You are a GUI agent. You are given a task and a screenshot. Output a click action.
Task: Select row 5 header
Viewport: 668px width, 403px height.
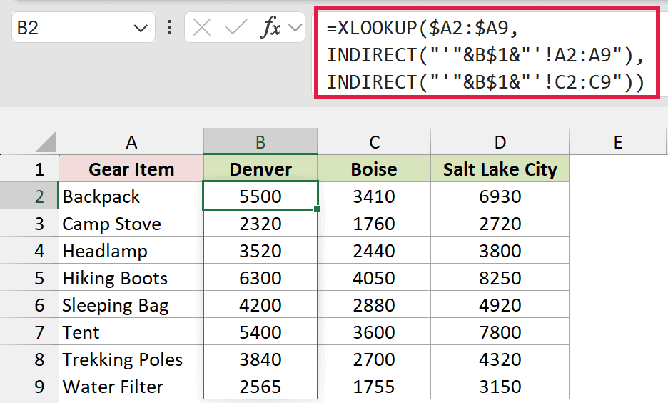pyautogui.click(x=29, y=278)
